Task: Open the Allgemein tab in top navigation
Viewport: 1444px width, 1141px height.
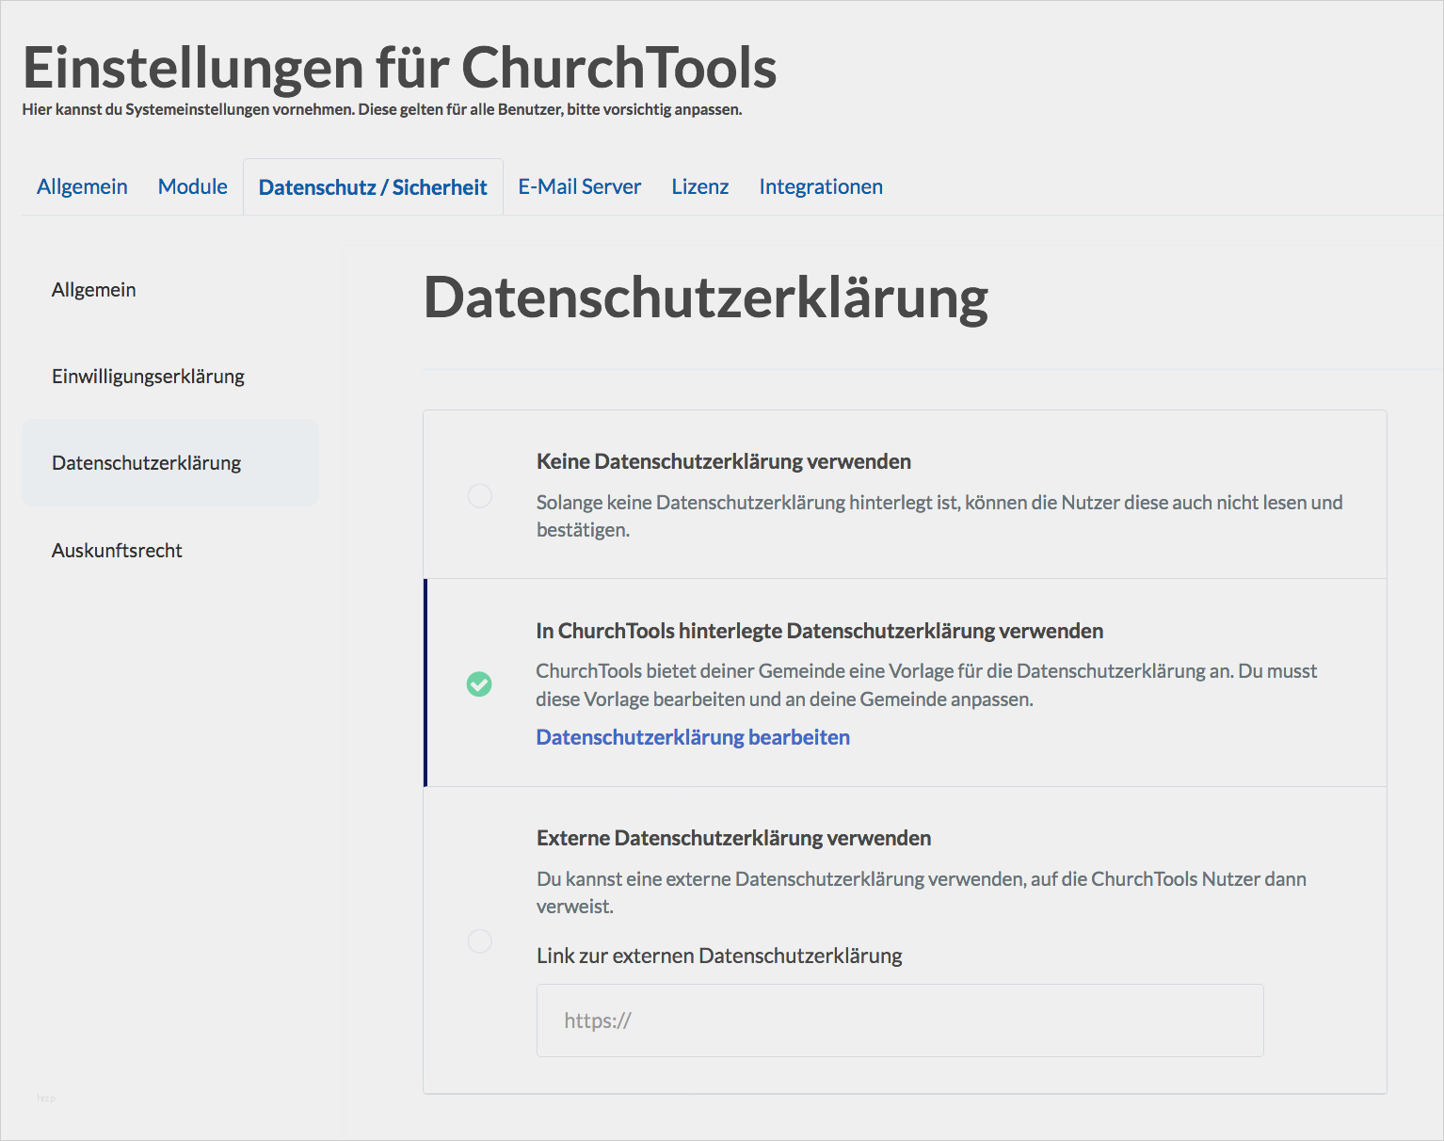Action: pos(82,186)
